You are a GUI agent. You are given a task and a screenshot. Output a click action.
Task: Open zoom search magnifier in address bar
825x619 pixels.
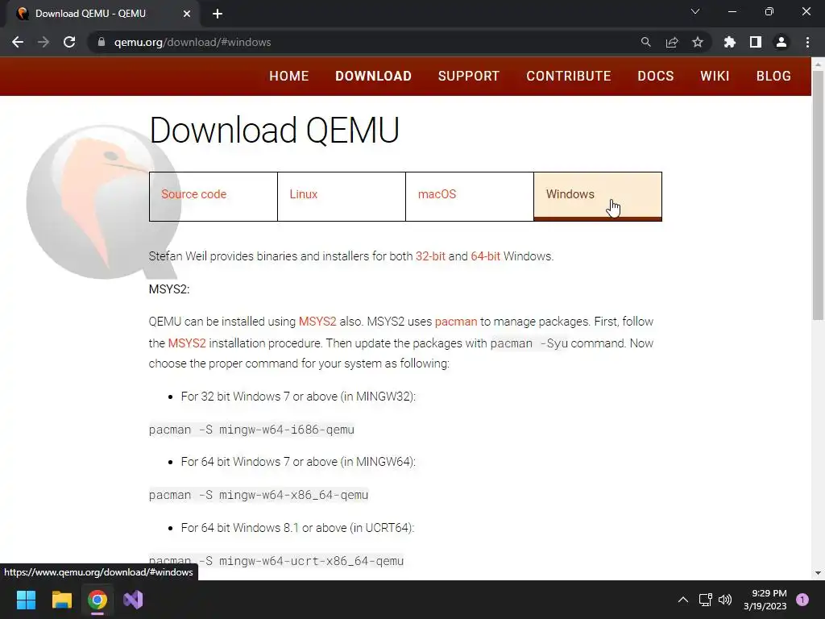tap(645, 42)
